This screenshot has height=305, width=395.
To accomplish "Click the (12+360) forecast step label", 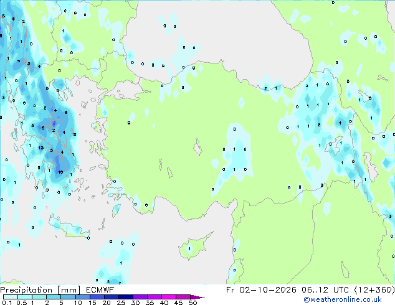I will tap(374, 290).
